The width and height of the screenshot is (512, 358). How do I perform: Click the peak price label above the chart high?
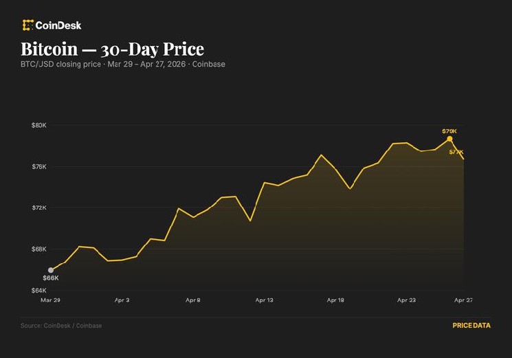click(x=449, y=131)
